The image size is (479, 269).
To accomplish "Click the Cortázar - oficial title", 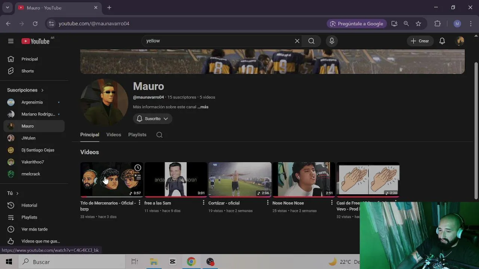I will coord(224,203).
